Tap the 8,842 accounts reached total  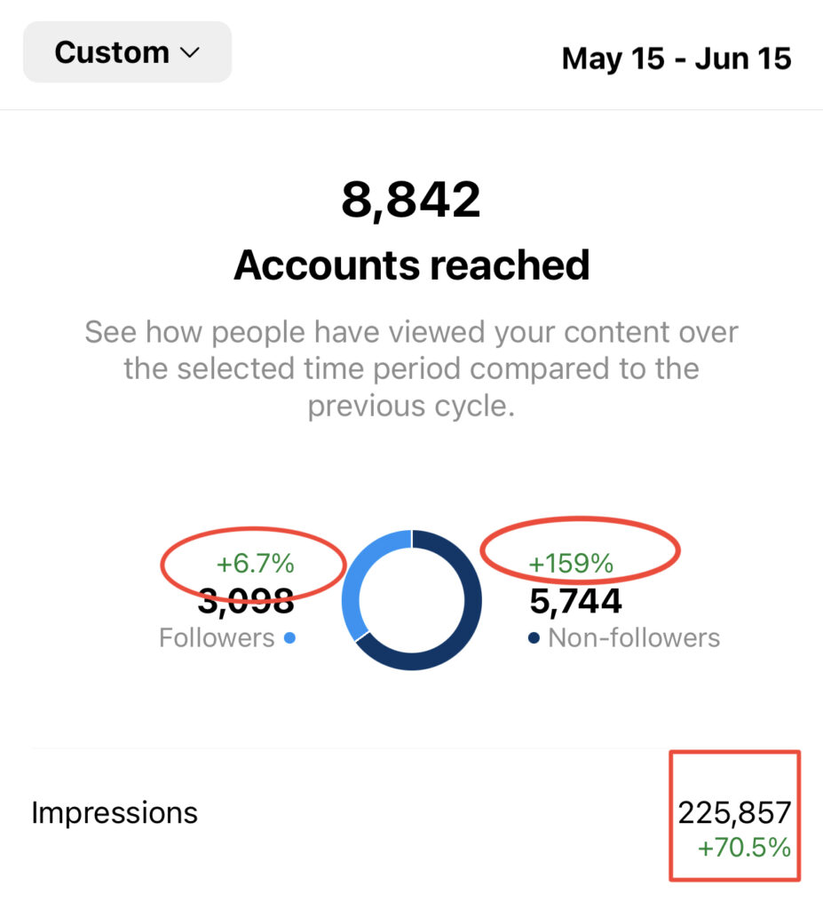411,200
